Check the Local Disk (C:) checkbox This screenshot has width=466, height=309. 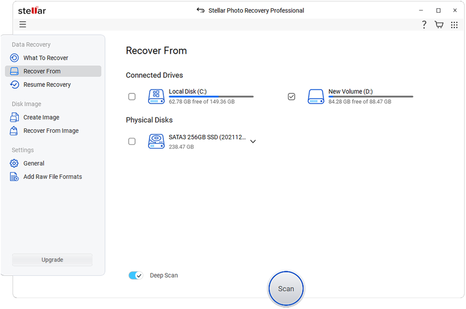coord(132,96)
